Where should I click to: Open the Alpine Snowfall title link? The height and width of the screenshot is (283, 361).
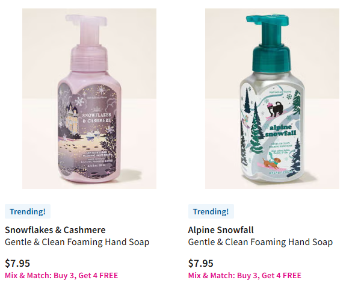(x=221, y=230)
